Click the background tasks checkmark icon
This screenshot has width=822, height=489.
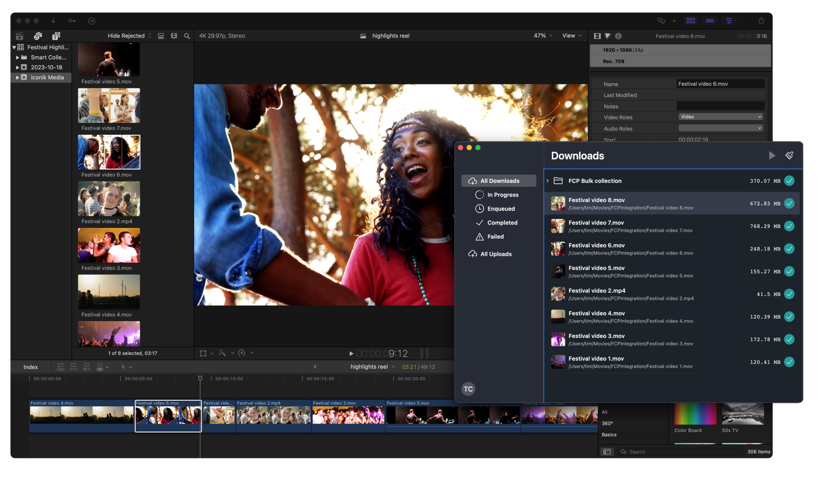click(x=92, y=21)
